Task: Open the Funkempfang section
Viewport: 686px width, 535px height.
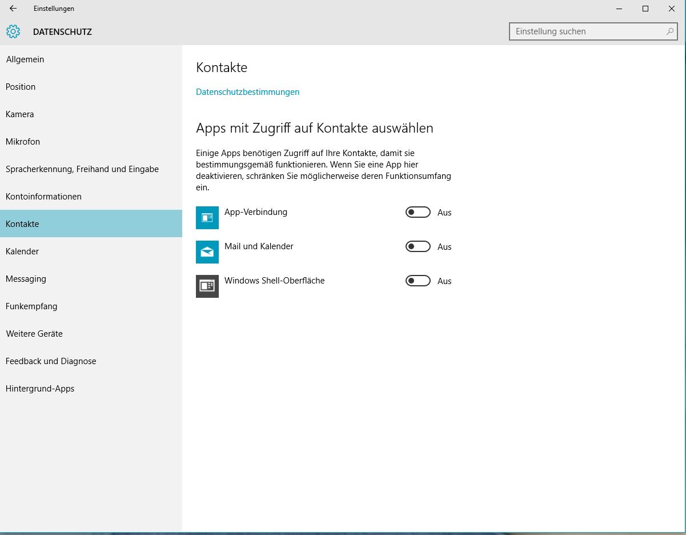Action: click(x=91, y=306)
